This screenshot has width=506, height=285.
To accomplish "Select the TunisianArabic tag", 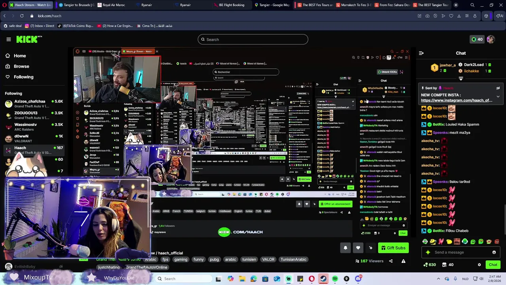I will (x=293, y=259).
